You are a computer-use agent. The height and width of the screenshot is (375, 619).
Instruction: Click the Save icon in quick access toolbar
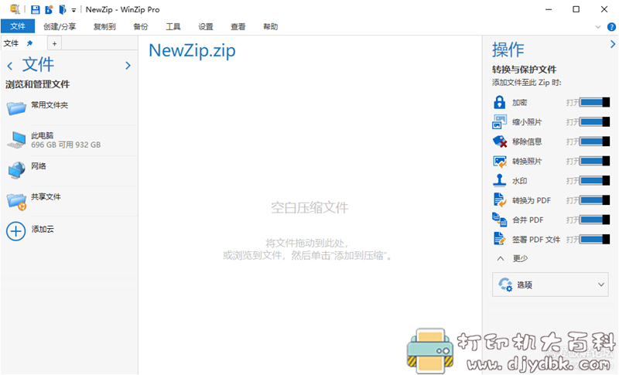click(x=36, y=9)
